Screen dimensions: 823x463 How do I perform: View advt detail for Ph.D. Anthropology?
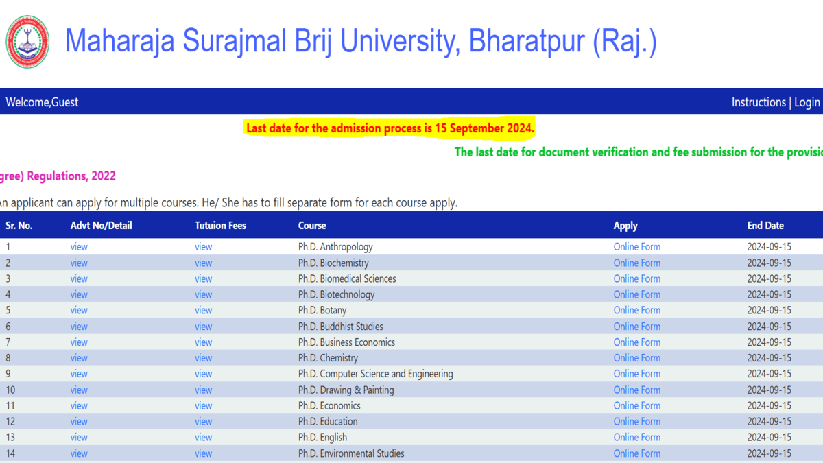[79, 247]
